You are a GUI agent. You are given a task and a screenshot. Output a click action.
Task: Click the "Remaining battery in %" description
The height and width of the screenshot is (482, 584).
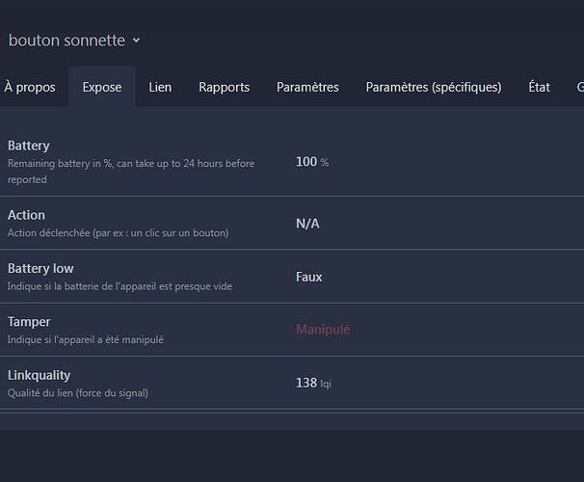tap(130, 164)
